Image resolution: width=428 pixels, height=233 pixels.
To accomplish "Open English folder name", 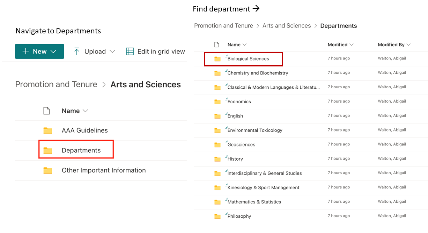I will (235, 116).
